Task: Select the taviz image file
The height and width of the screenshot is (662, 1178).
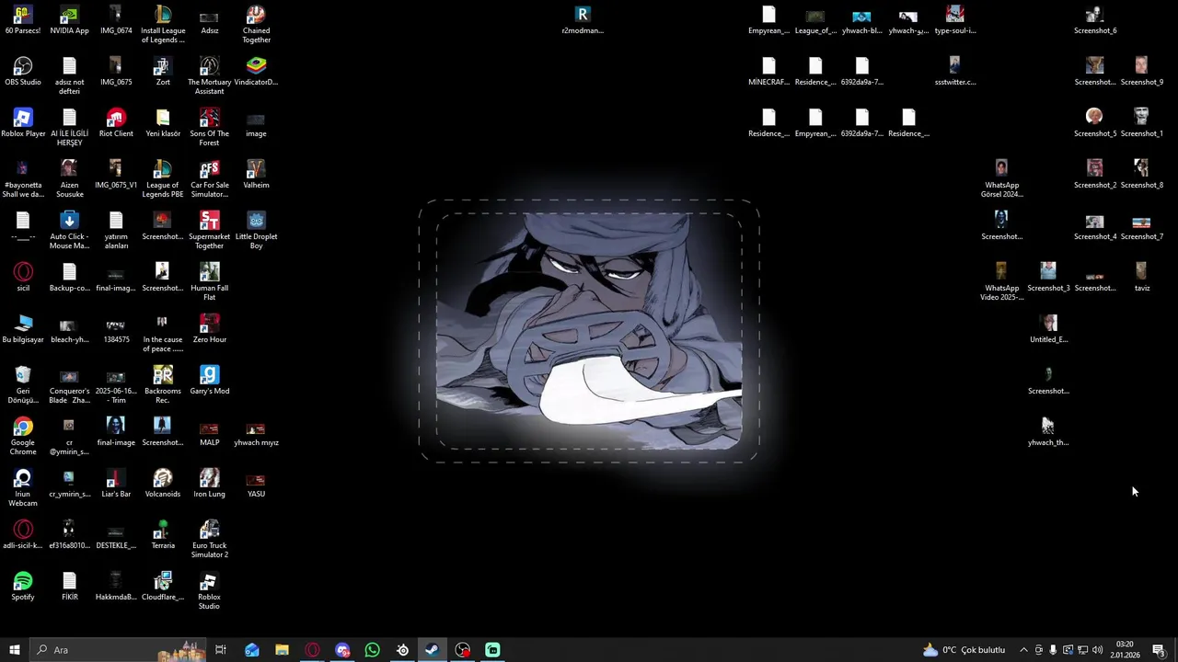Action: 1141,278
